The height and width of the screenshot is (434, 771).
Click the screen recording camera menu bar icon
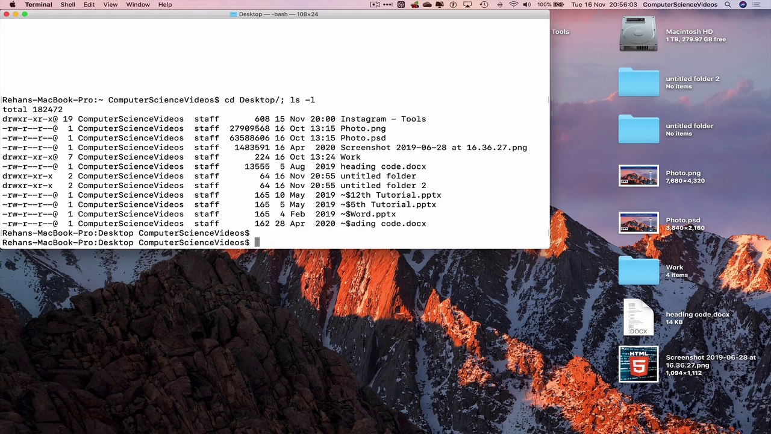375,4
